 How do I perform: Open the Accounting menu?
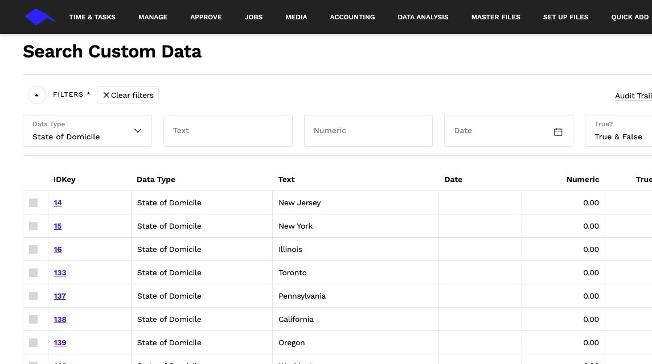click(x=352, y=17)
